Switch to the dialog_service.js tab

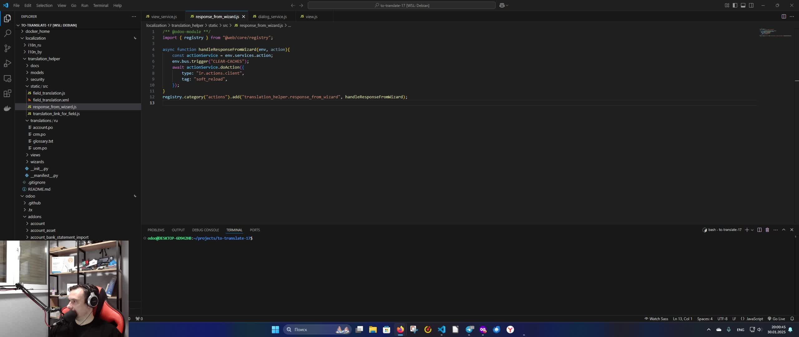point(272,17)
